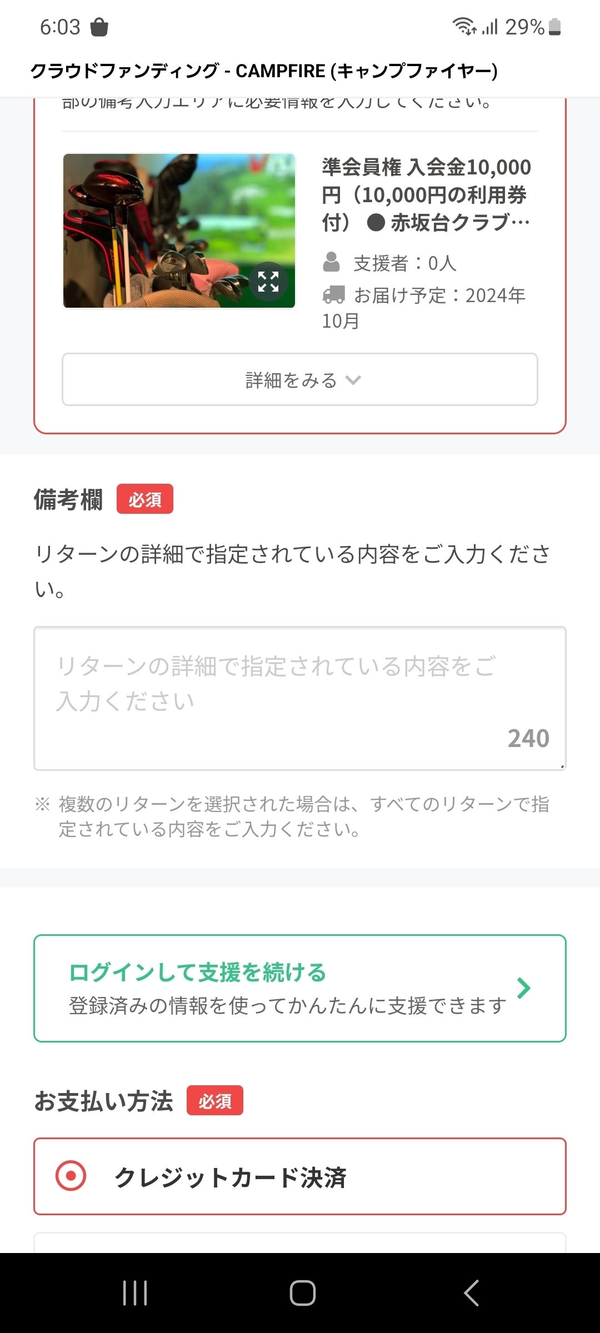
Task: Tap the delivery truck icon
Action: point(333,295)
